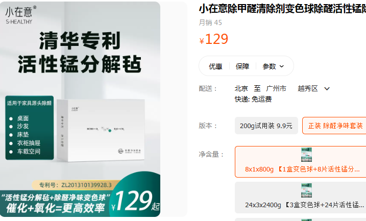Click the ¥129起 price badge on image
366x221 pixels.
click(135, 201)
